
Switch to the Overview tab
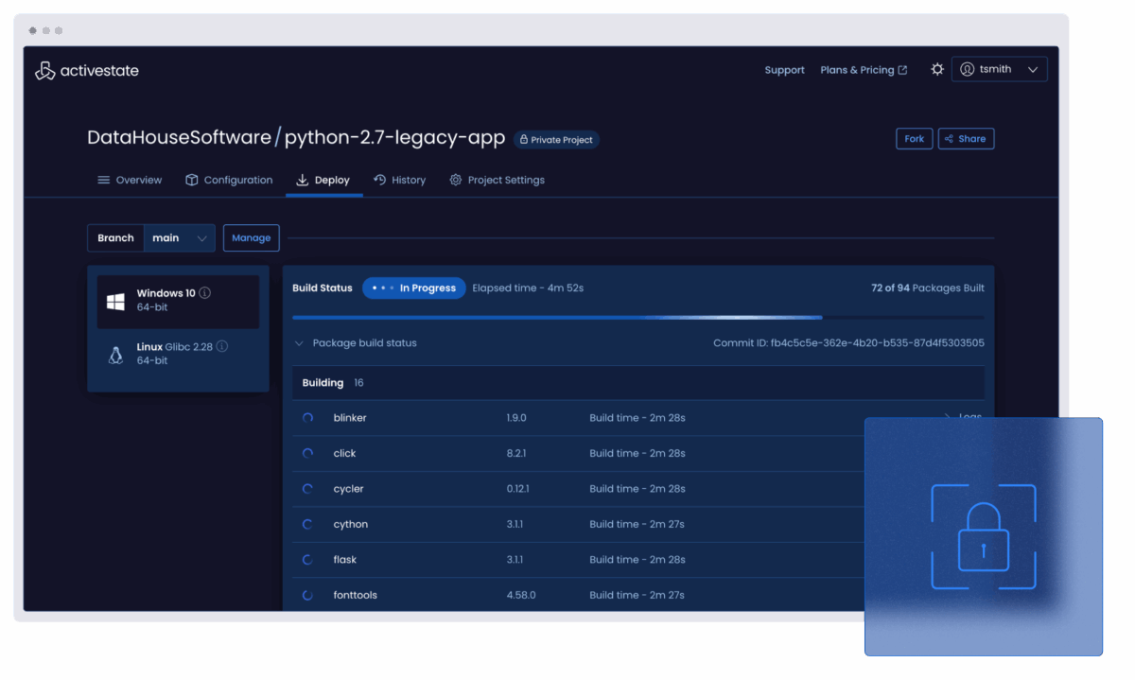coord(130,180)
